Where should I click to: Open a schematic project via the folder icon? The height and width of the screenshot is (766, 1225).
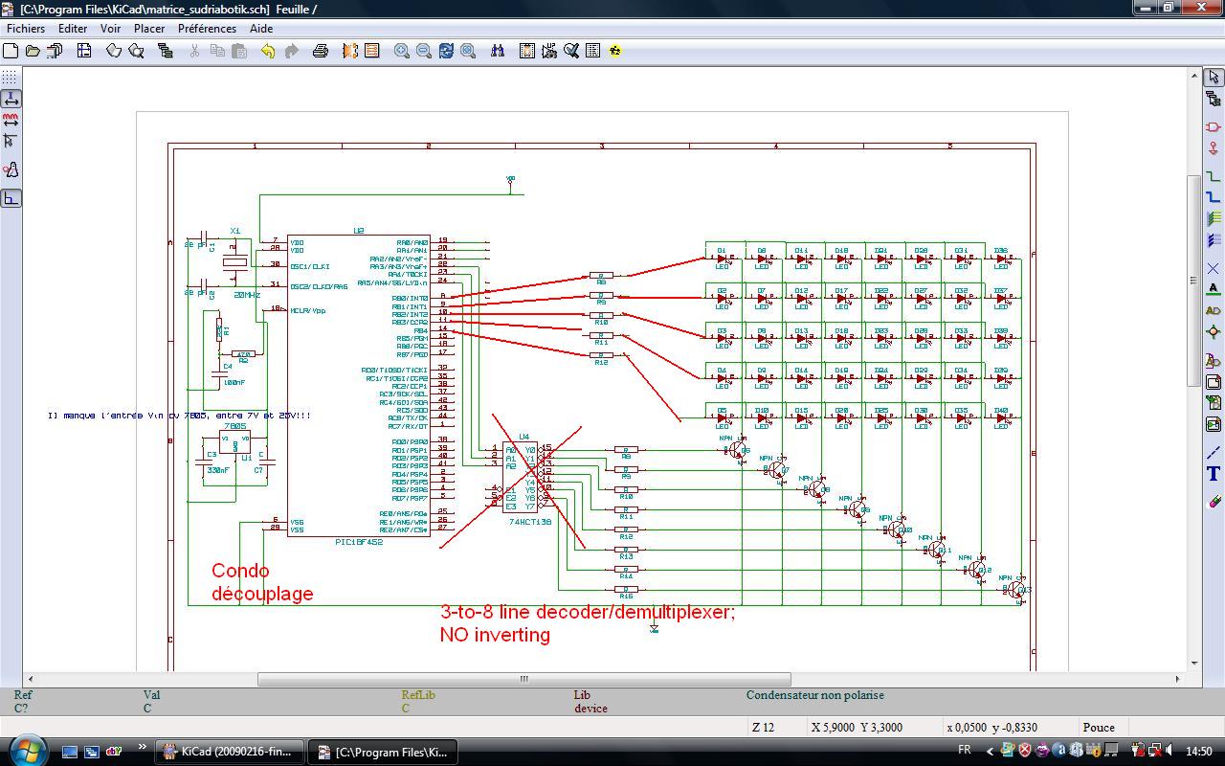(33, 51)
